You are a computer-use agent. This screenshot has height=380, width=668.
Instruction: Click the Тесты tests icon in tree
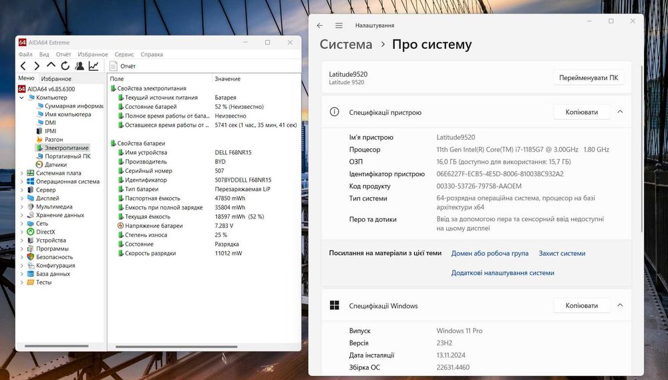(x=30, y=282)
